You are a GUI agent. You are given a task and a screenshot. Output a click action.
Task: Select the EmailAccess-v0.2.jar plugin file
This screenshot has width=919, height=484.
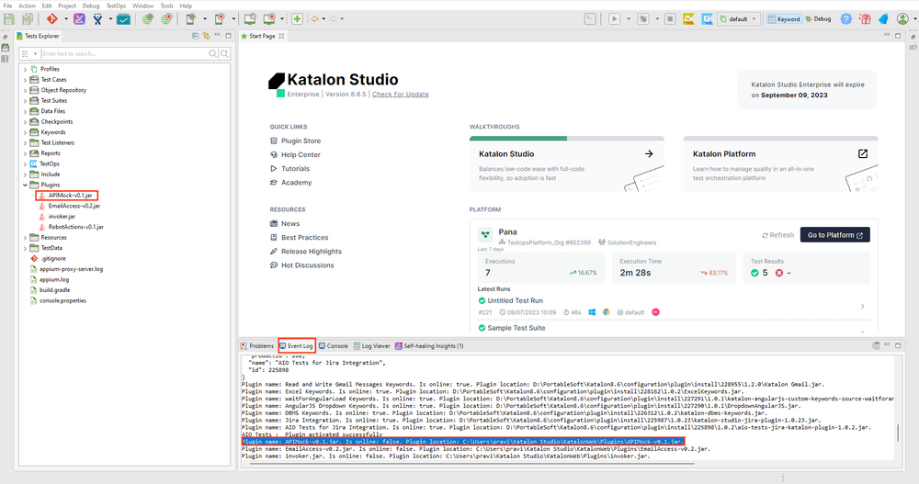click(x=74, y=206)
